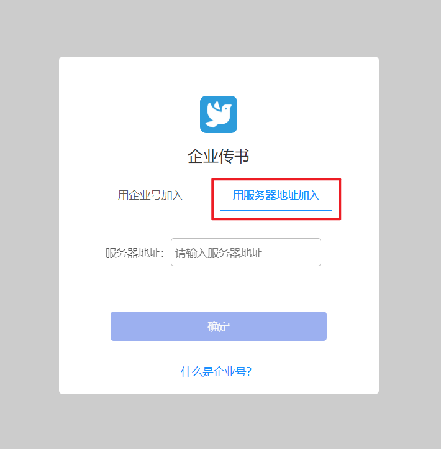Choose the join-by-enterprise-number tab
Viewport: 441px width, 449px height.
[x=150, y=195]
